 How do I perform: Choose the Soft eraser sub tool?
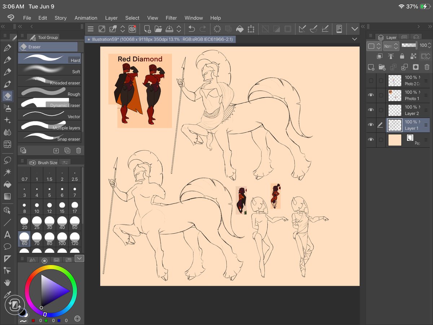pyautogui.click(x=50, y=70)
